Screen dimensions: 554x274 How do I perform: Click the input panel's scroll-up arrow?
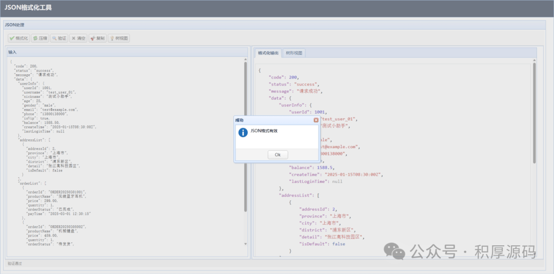tap(245, 59)
